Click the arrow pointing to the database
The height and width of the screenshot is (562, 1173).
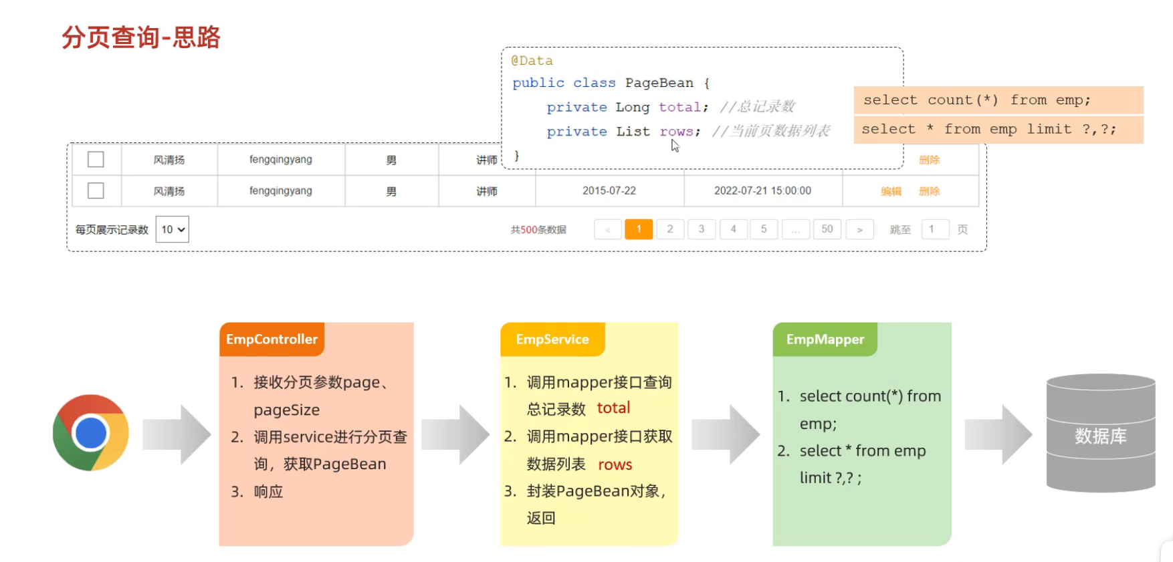(998, 434)
